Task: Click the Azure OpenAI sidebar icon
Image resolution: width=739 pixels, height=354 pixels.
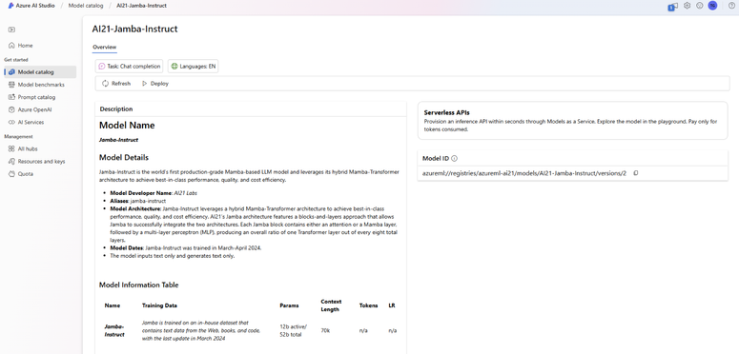Action: [11, 109]
